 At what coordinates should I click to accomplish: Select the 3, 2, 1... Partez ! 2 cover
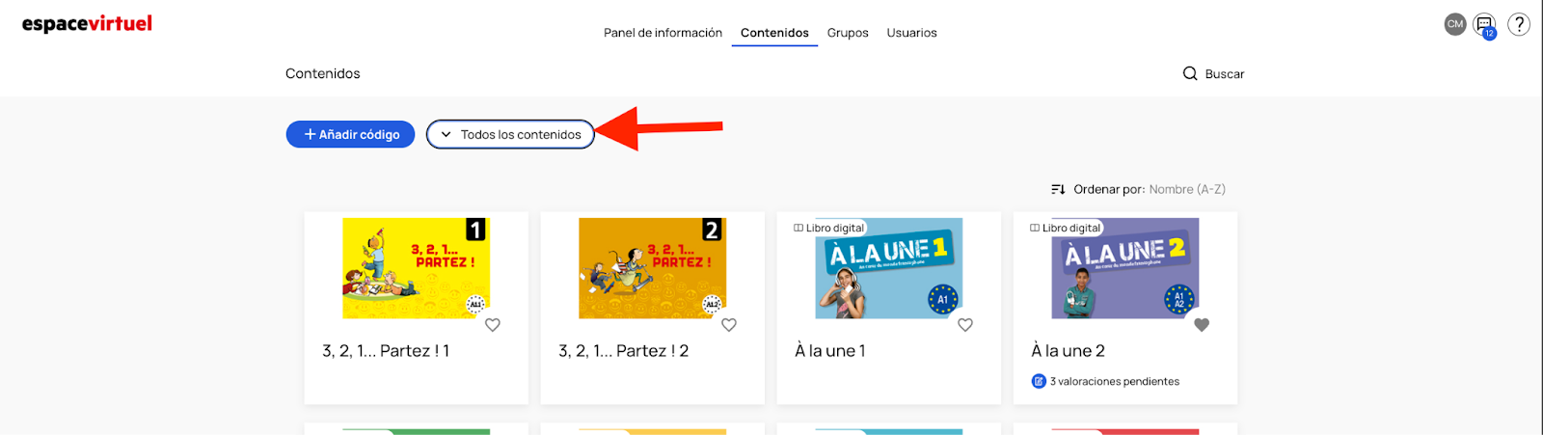tap(652, 268)
